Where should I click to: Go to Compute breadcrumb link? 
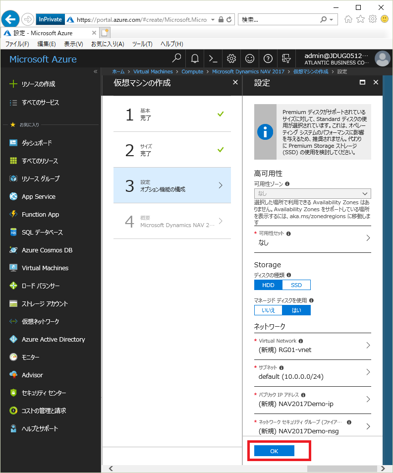coord(192,71)
